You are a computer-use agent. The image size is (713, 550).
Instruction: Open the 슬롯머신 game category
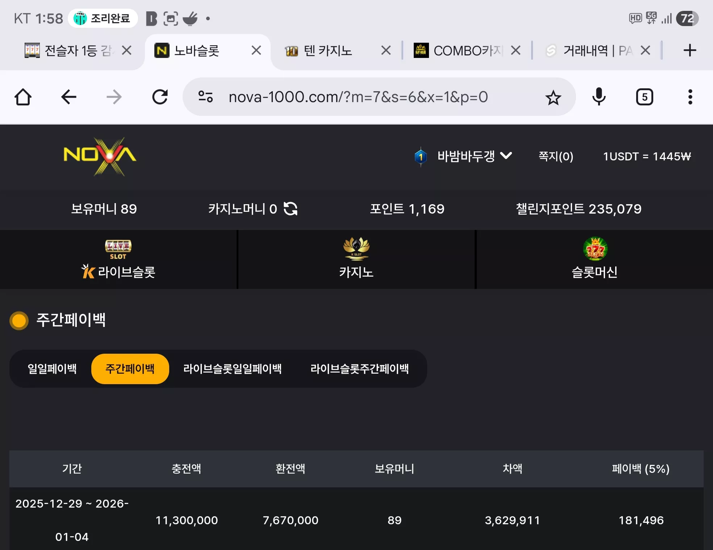595,259
